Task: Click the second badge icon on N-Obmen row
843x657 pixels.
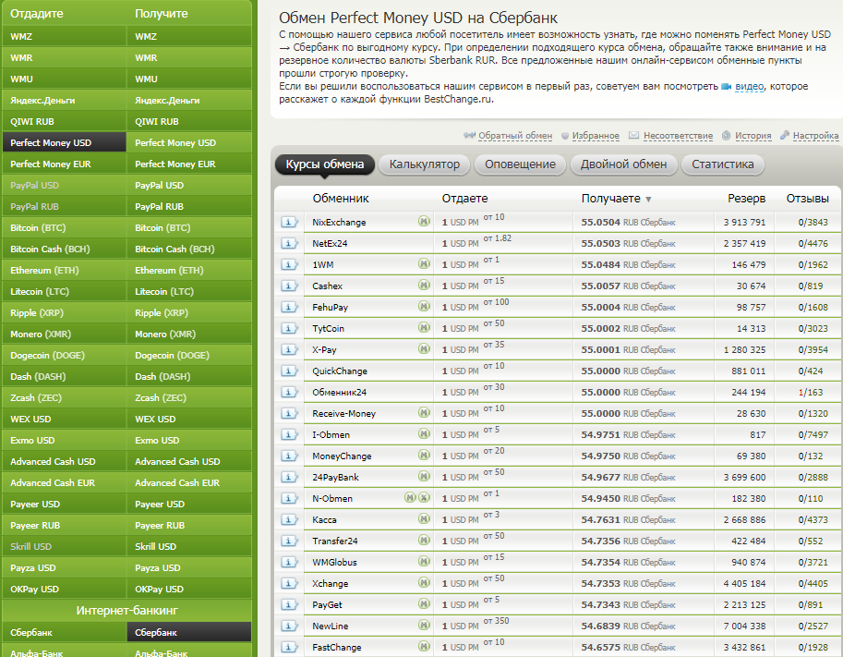Action: pyautogui.click(x=424, y=498)
